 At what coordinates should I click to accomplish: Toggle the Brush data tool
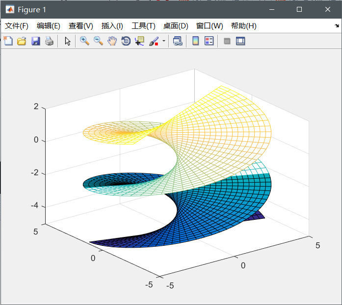click(154, 41)
